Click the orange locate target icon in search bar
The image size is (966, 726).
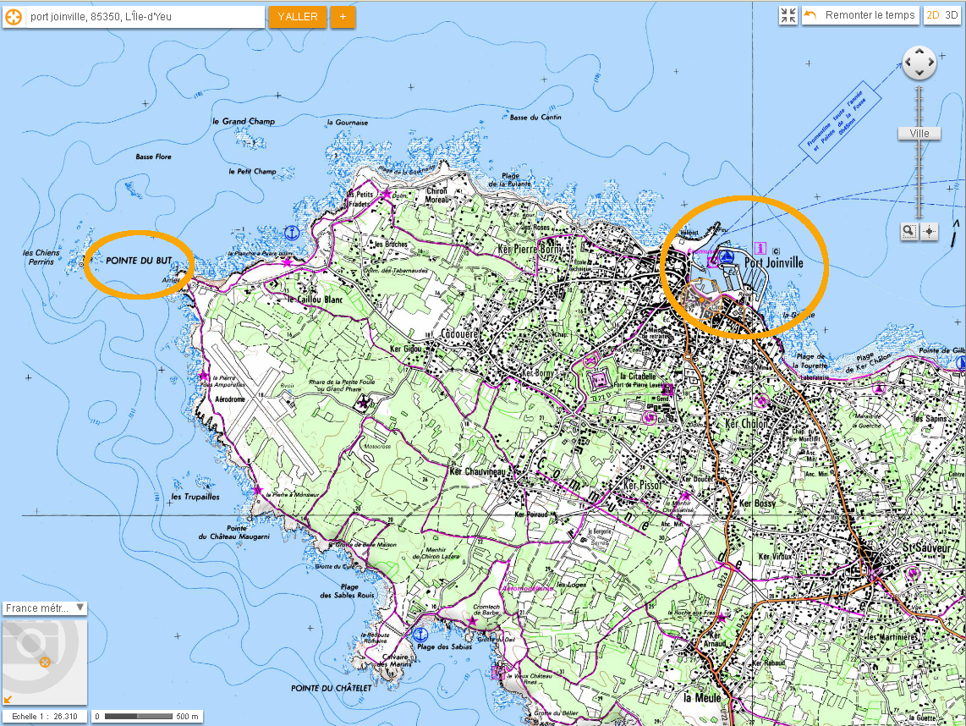(14, 17)
